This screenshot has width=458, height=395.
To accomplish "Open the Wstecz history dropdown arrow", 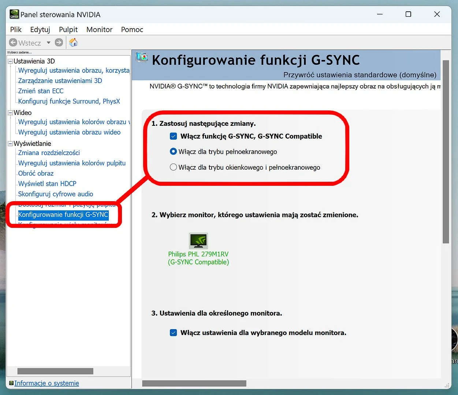I will pos(48,43).
